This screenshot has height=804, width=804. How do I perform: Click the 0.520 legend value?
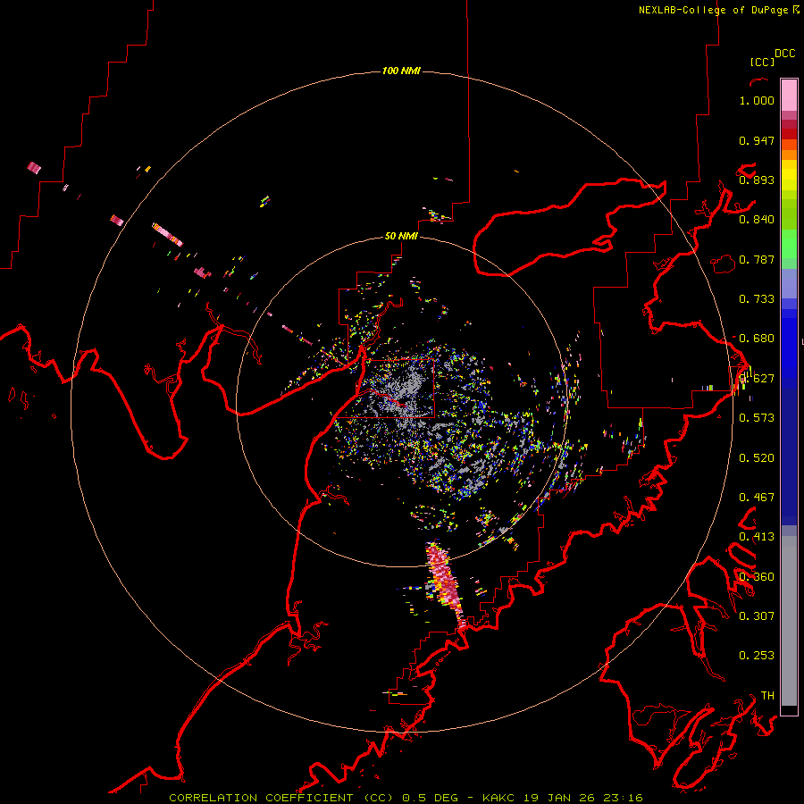tap(757, 458)
